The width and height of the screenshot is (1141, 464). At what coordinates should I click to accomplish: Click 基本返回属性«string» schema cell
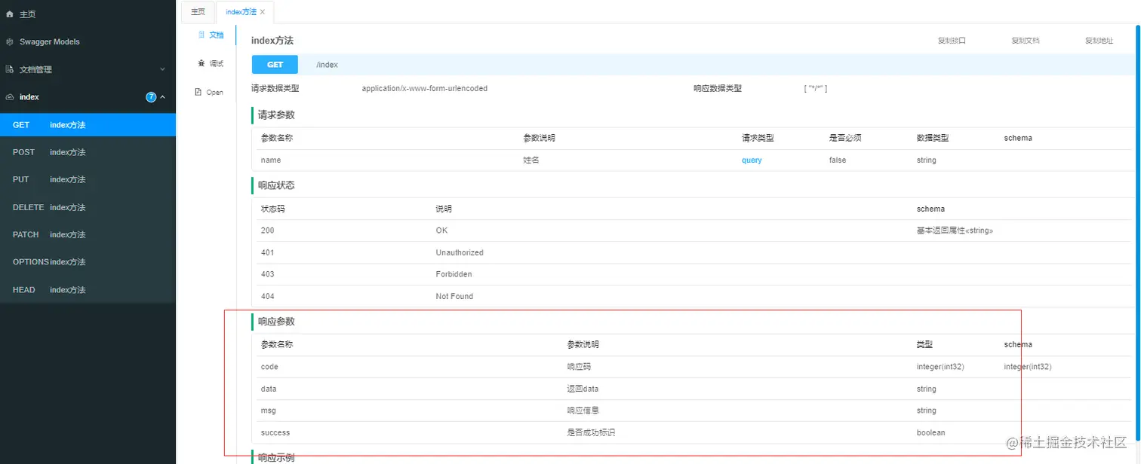[955, 230]
